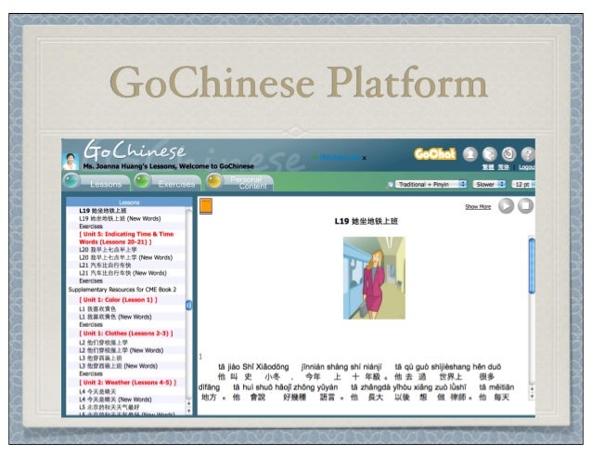Play the lesson audio
The image size is (592, 458).
(x=506, y=206)
